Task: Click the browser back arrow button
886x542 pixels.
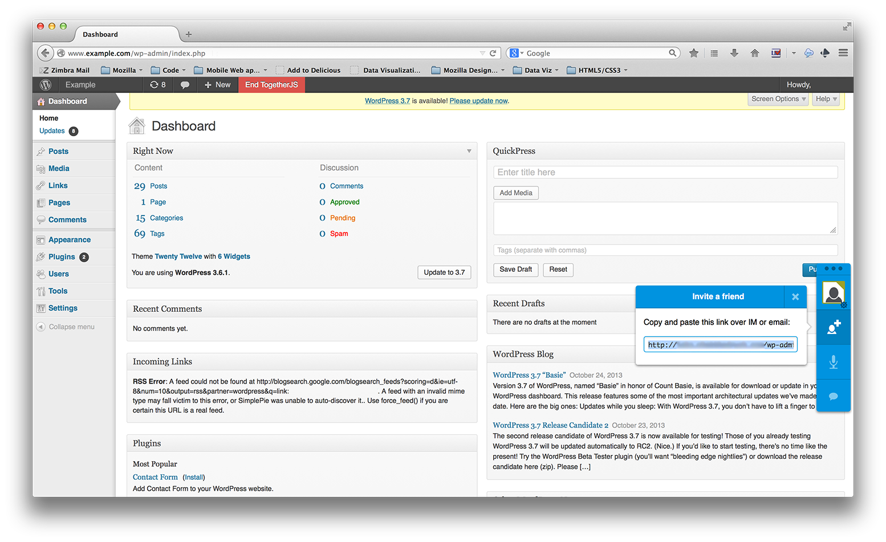Action: click(45, 53)
